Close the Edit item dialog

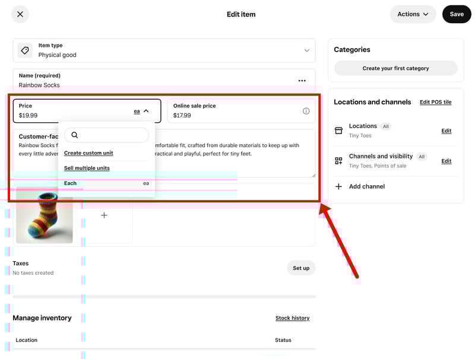click(x=20, y=14)
